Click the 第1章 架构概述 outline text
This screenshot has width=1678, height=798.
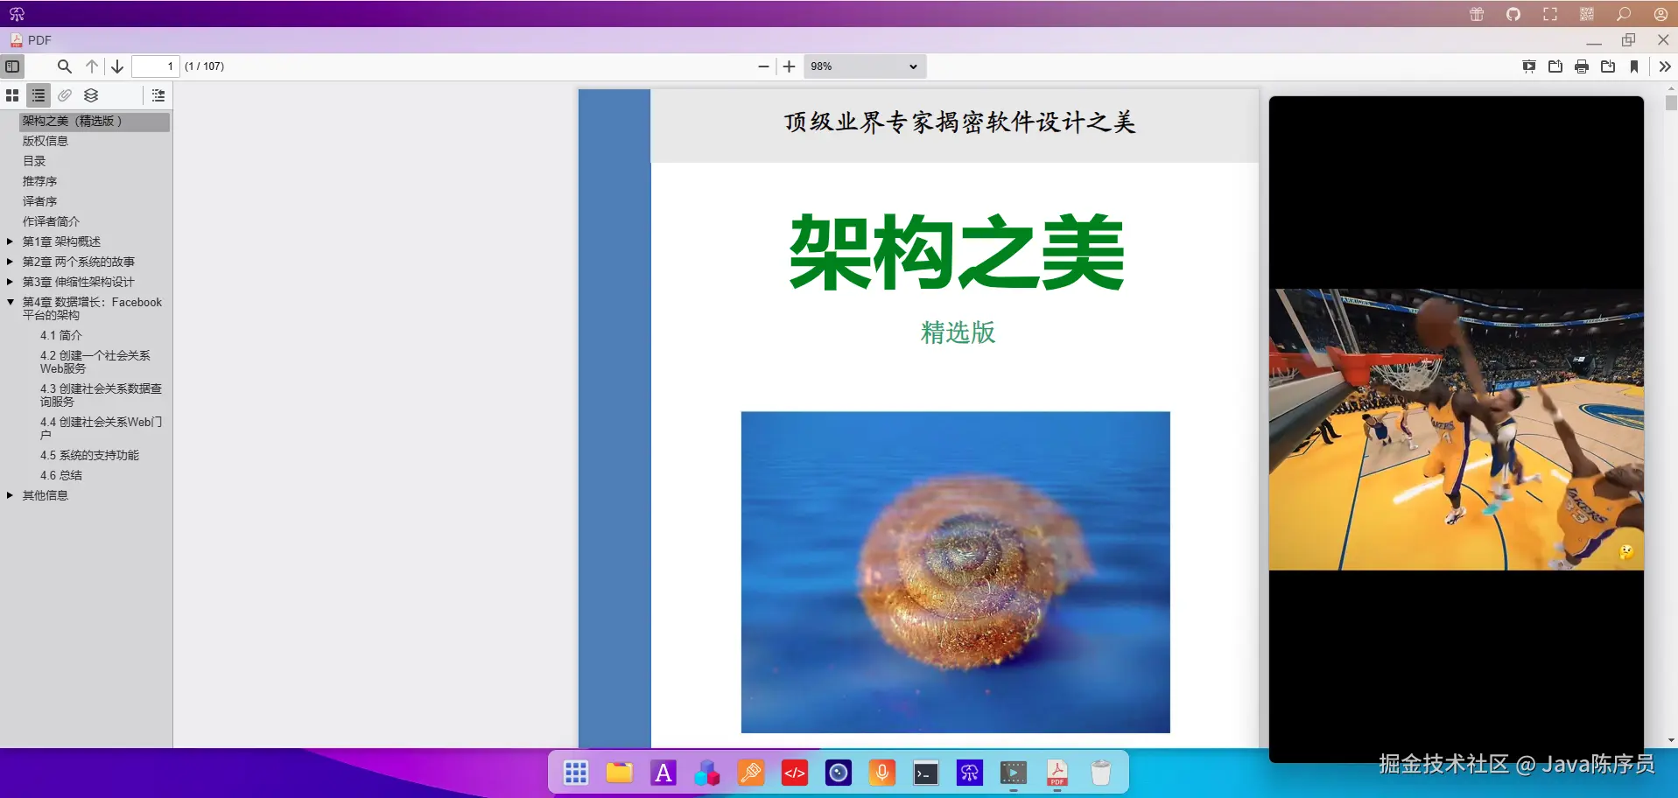(x=61, y=241)
